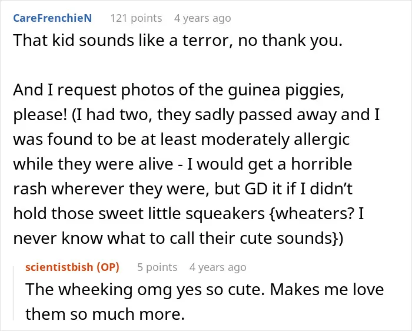This screenshot has width=412, height=331.
Task: Click the word 'wheeking' in the reply
Action: [95, 290]
